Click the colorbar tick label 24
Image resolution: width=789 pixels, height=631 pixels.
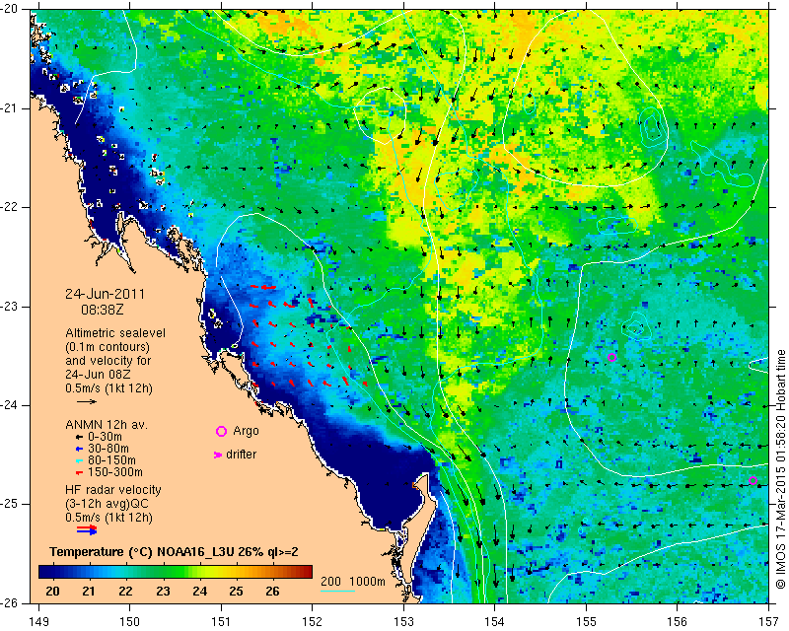click(200, 592)
